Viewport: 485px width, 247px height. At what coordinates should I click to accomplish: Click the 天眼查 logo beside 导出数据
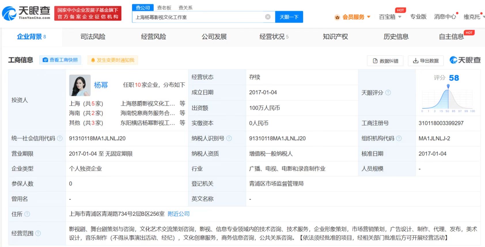tap(465, 60)
